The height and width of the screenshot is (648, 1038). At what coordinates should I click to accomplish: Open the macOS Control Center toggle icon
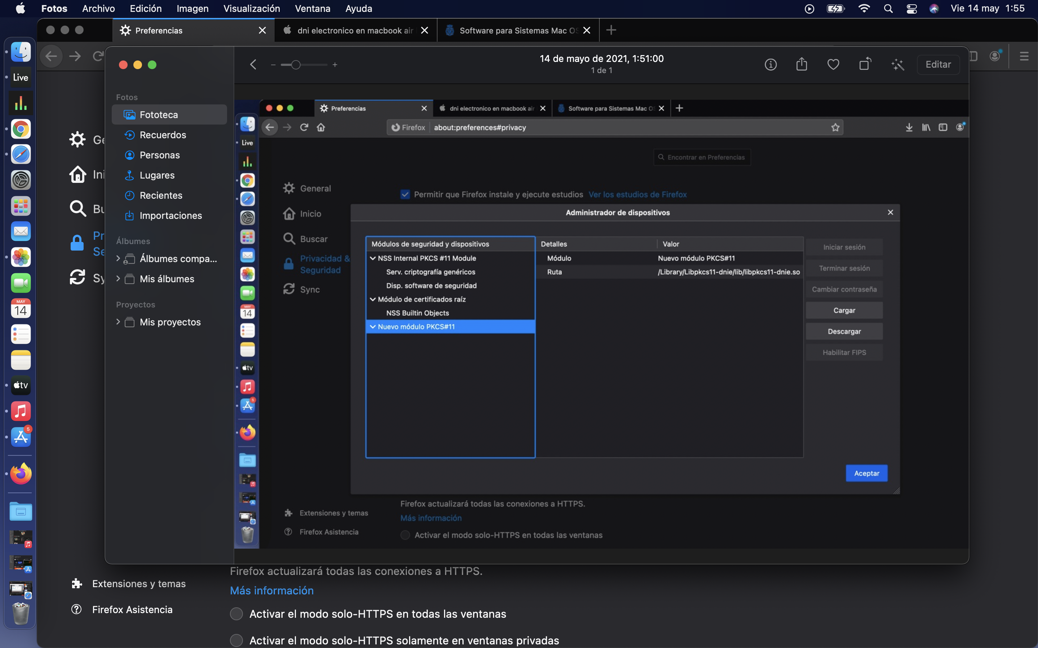(911, 9)
